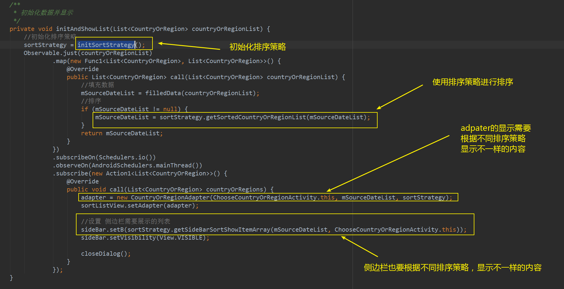564x289 pixels.
Task: Click the //设置 侧边栏需要展示的列表 comment
Action: pos(126,222)
